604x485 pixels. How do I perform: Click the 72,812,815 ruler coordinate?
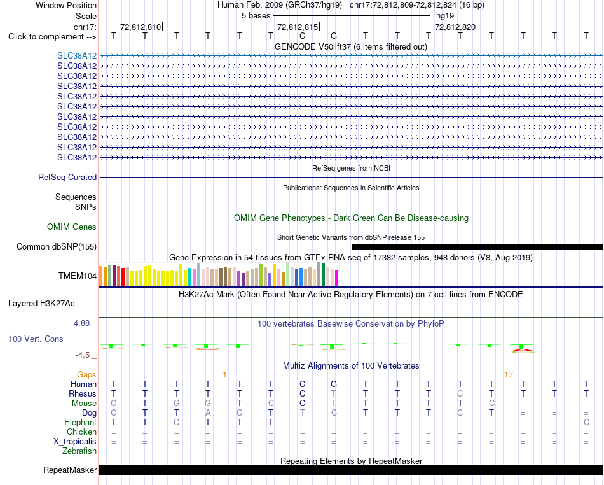tap(298, 27)
